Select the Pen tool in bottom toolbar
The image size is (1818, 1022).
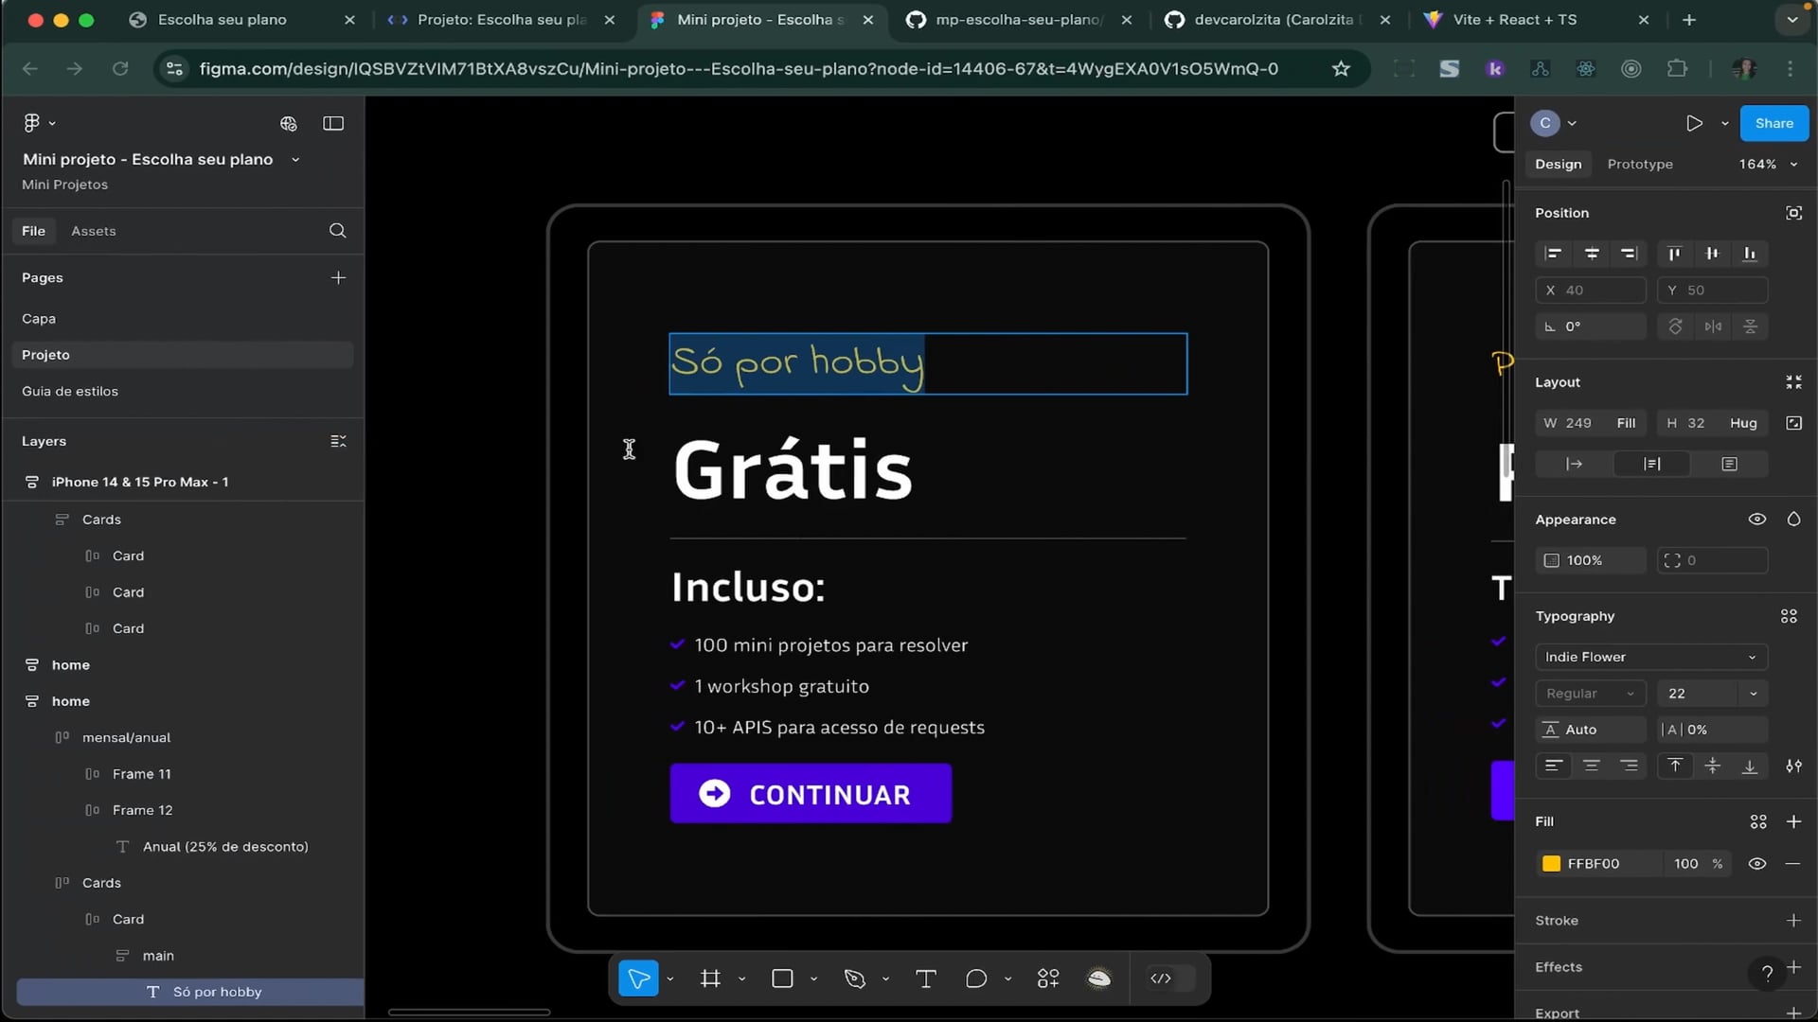point(855,978)
